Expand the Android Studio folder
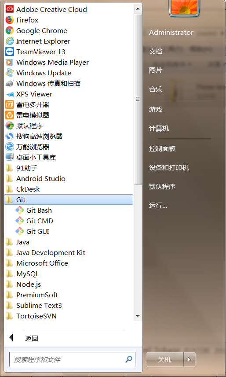Screen dimensions: 226x377 pos(69,179)
